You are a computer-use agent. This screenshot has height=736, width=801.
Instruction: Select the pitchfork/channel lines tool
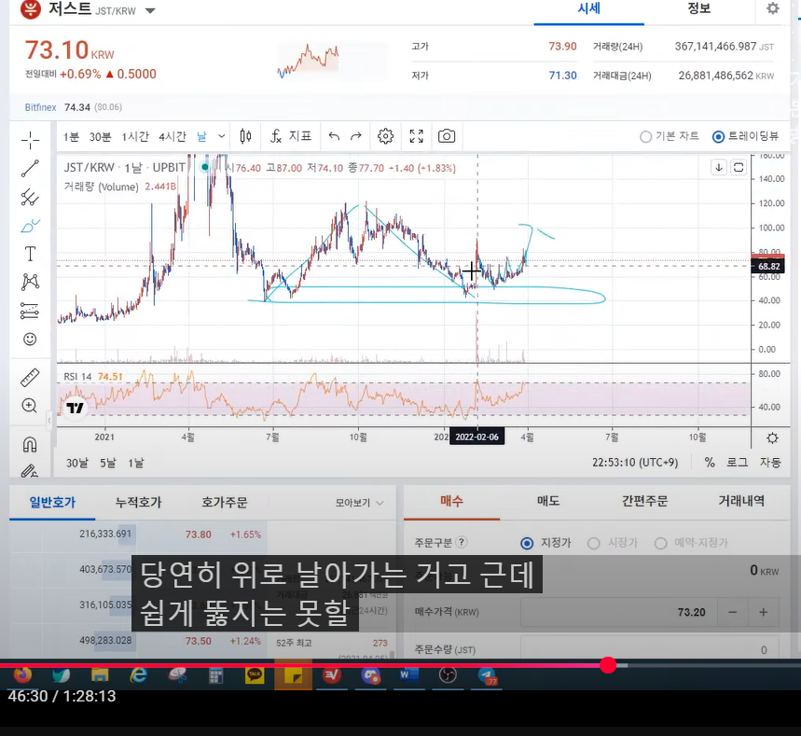click(30, 197)
